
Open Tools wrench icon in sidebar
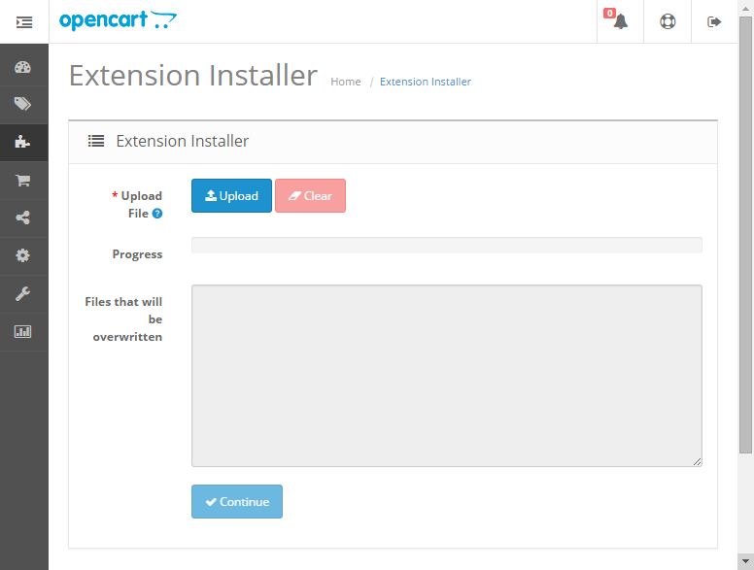[x=22, y=293]
